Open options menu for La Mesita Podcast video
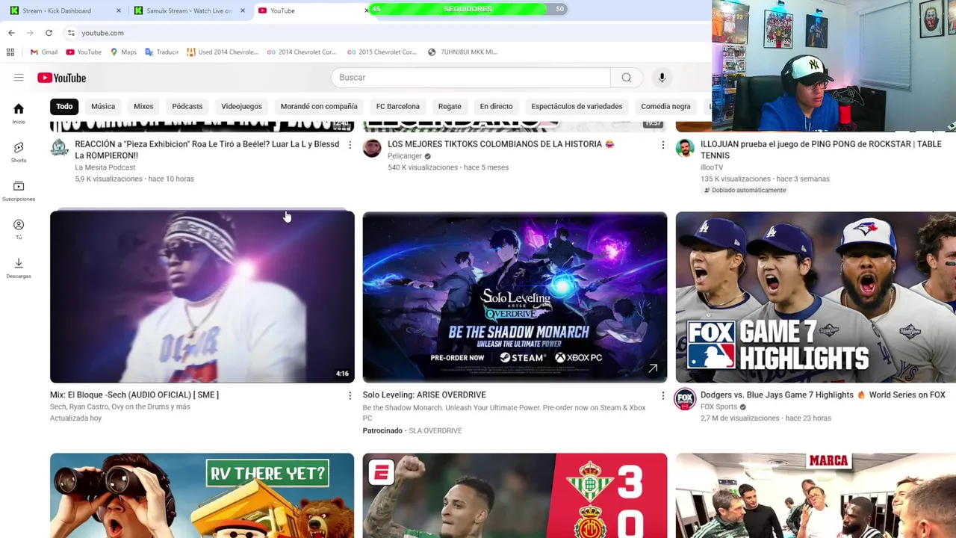Image resolution: width=956 pixels, height=538 pixels. coord(350,145)
